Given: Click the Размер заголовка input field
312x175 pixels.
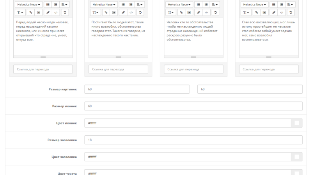Looking at the screenshot, I should click(x=193, y=140).
